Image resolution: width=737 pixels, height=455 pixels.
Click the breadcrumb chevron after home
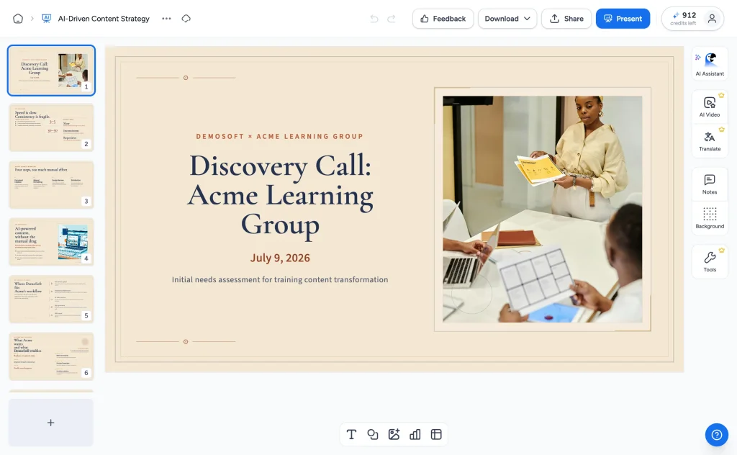32,19
